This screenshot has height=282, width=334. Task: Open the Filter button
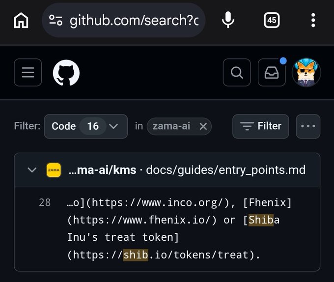pos(261,126)
